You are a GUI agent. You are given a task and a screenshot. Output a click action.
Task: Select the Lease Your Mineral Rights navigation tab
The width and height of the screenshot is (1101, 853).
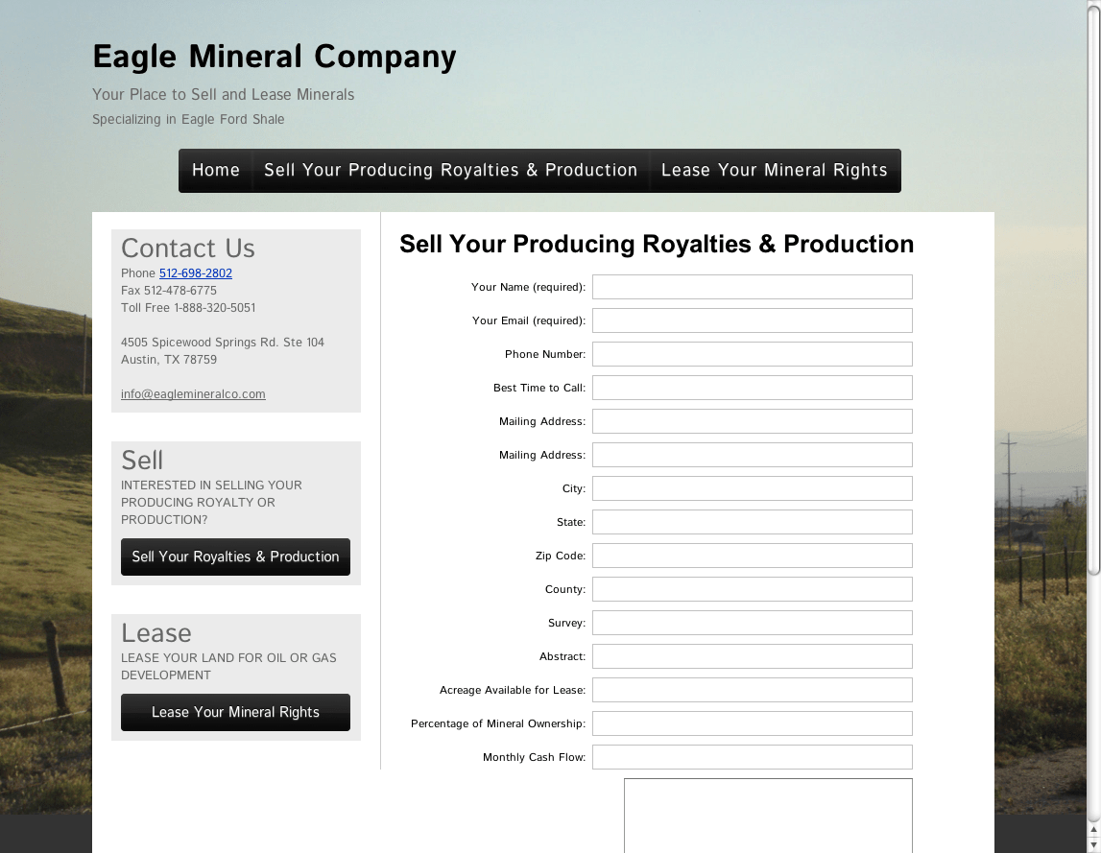[775, 170]
